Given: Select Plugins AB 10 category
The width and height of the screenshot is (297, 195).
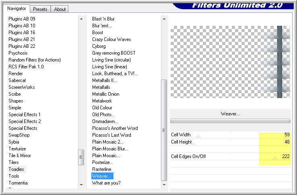Looking at the screenshot, I should pyautogui.click(x=22, y=26).
